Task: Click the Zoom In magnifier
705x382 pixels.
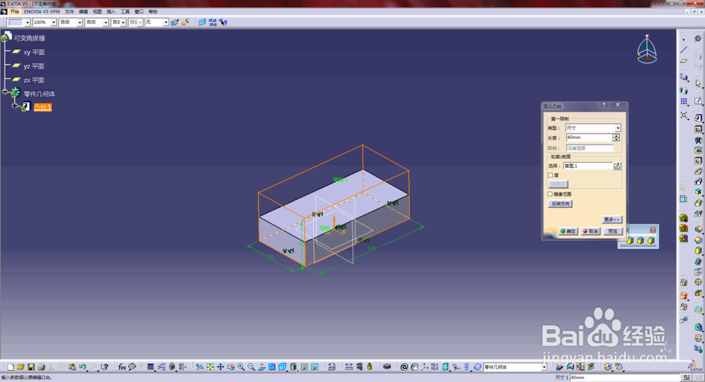Action: pos(241,367)
